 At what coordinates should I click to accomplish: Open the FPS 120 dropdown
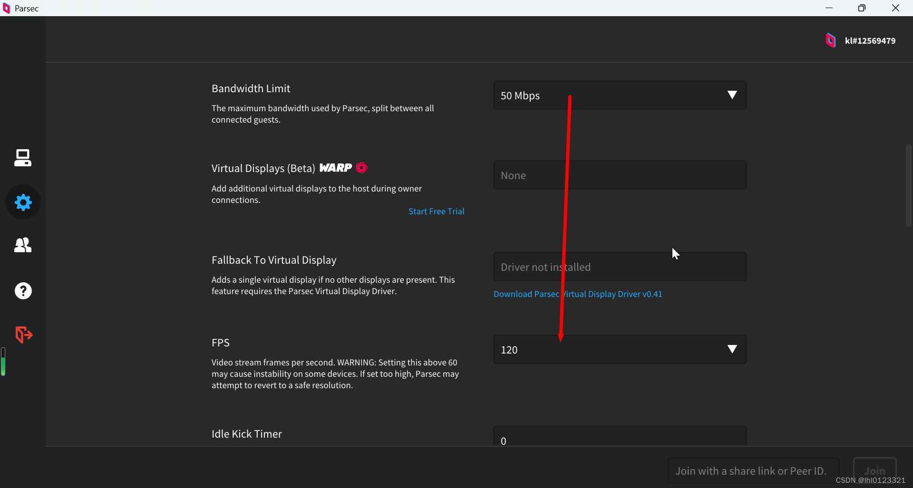[620, 350]
